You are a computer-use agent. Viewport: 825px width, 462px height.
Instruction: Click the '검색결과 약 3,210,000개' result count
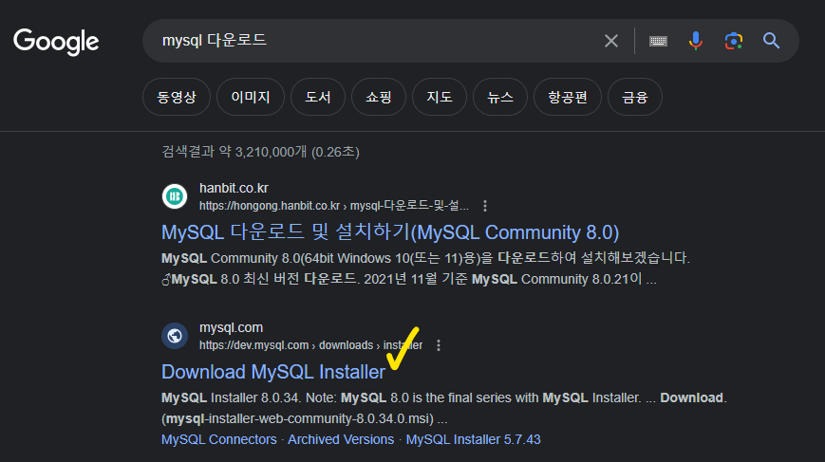[x=260, y=152]
